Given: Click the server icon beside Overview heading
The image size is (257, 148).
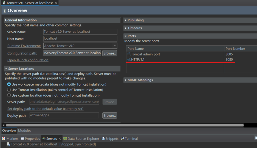Looking at the screenshot, I should 5,11.
